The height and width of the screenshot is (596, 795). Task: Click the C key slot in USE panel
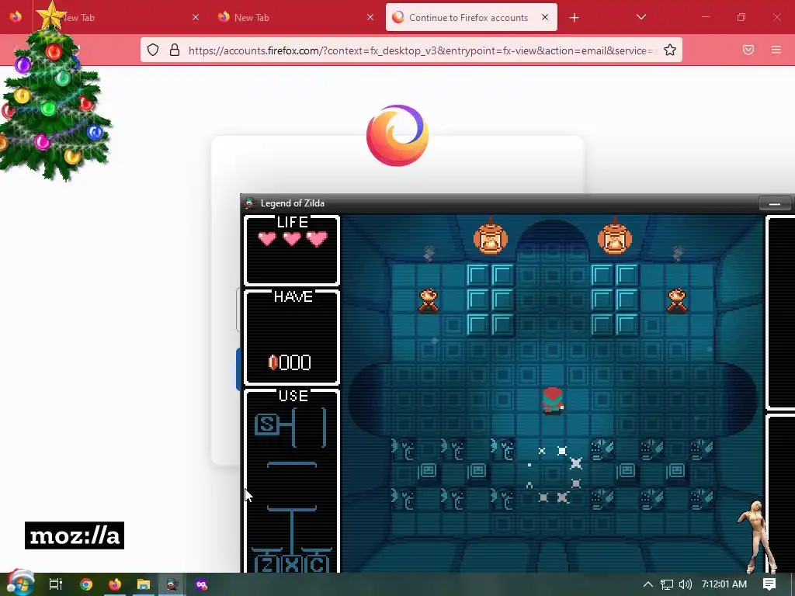click(x=318, y=564)
